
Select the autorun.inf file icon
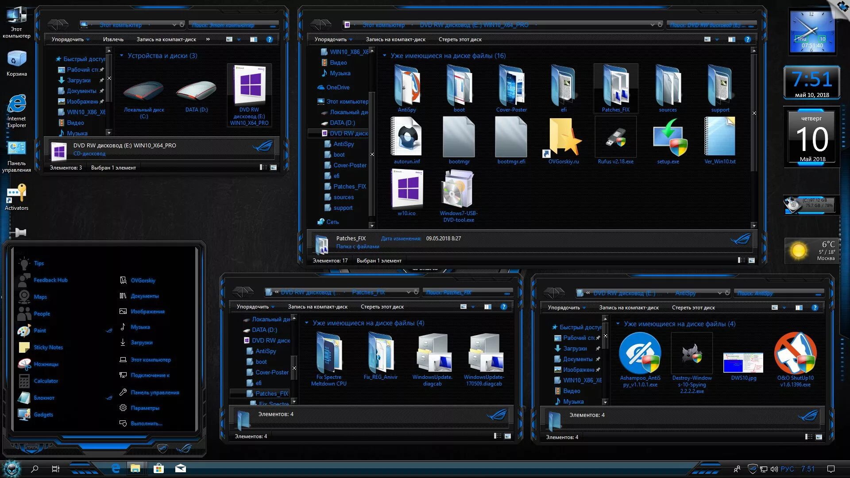click(x=407, y=140)
